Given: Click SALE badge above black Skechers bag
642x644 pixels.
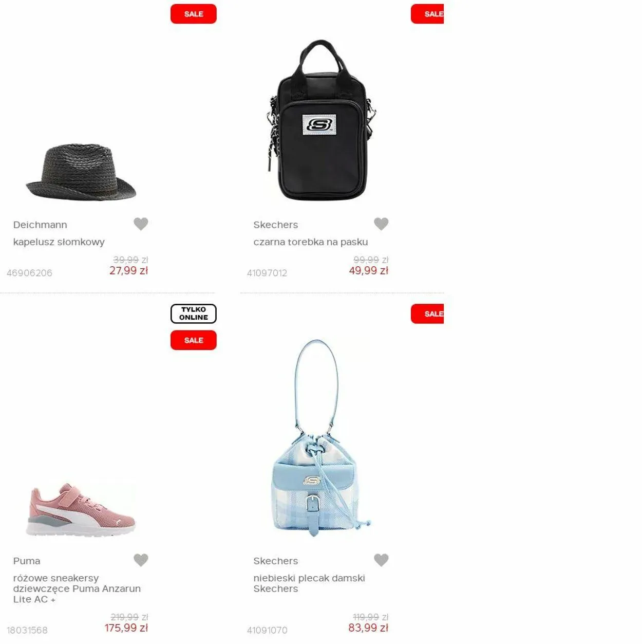Looking at the screenshot, I should 427,14.
